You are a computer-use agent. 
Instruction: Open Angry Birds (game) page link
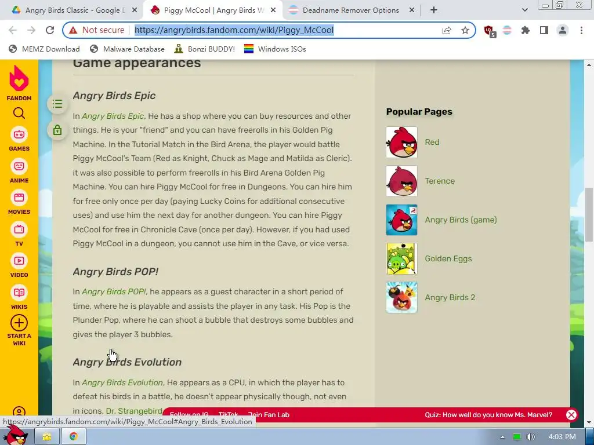(461, 220)
